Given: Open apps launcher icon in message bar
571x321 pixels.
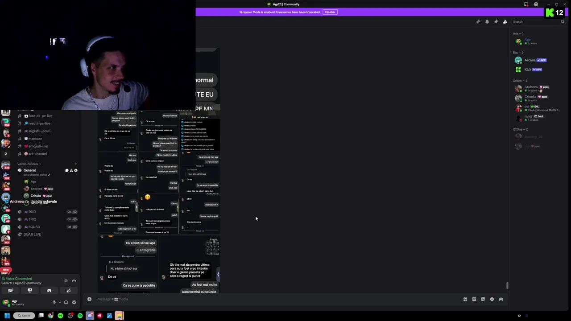Looking at the screenshot, I should [501, 299].
